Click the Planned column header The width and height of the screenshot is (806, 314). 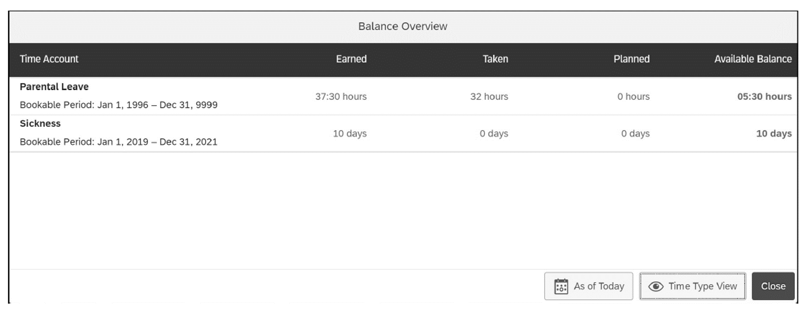(x=632, y=59)
